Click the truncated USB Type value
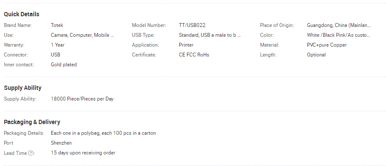 point(210,35)
